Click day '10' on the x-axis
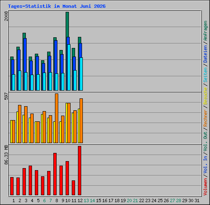The height and width of the screenshot is (205, 210). (x=68, y=200)
